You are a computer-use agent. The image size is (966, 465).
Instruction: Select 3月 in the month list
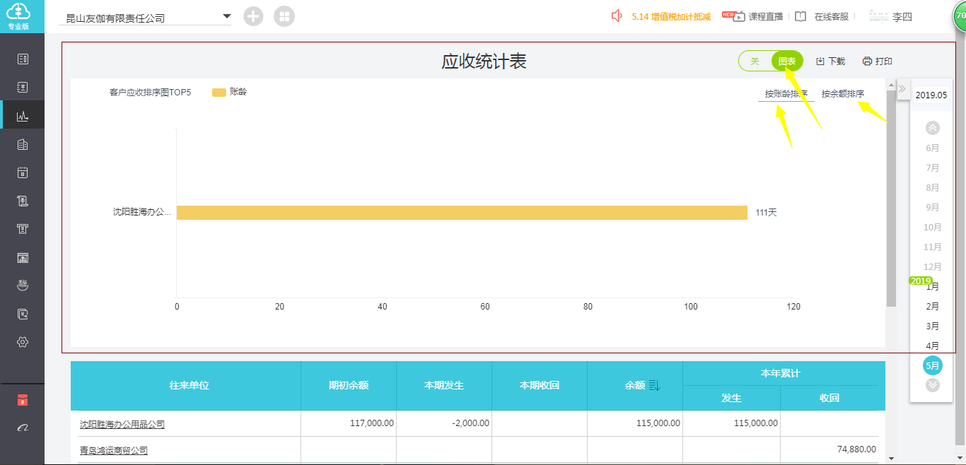tap(933, 326)
